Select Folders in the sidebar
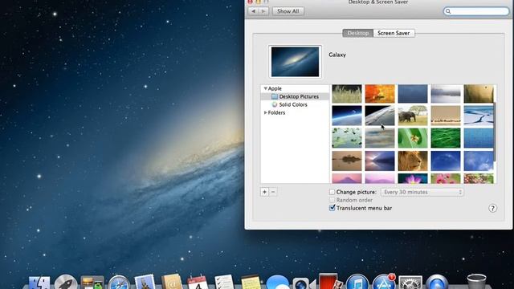This screenshot has height=289, width=514. (x=276, y=112)
